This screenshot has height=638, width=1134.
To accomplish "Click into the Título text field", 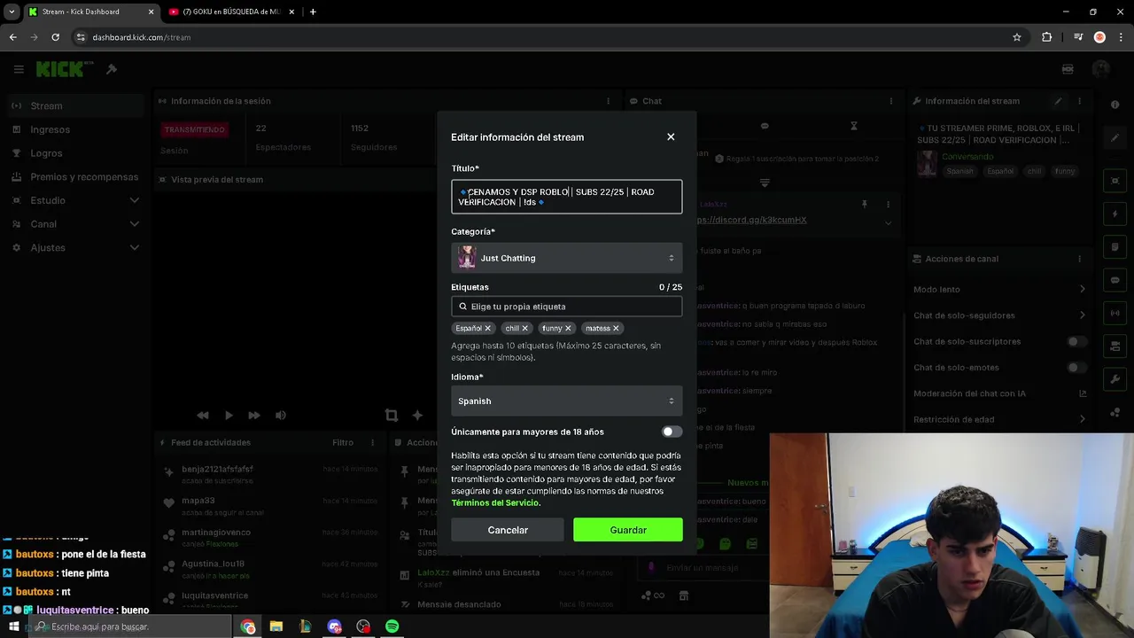I will [566, 197].
